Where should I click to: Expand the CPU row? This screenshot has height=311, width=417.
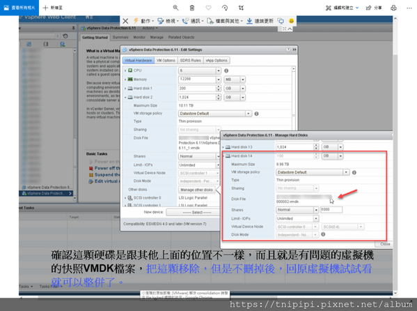[x=125, y=70]
